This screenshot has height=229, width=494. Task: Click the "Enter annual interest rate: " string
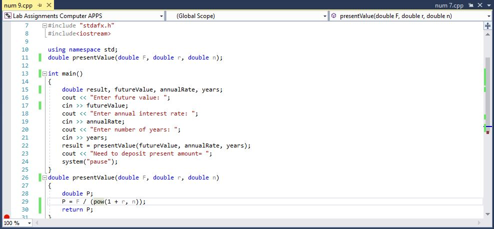coord(142,113)
